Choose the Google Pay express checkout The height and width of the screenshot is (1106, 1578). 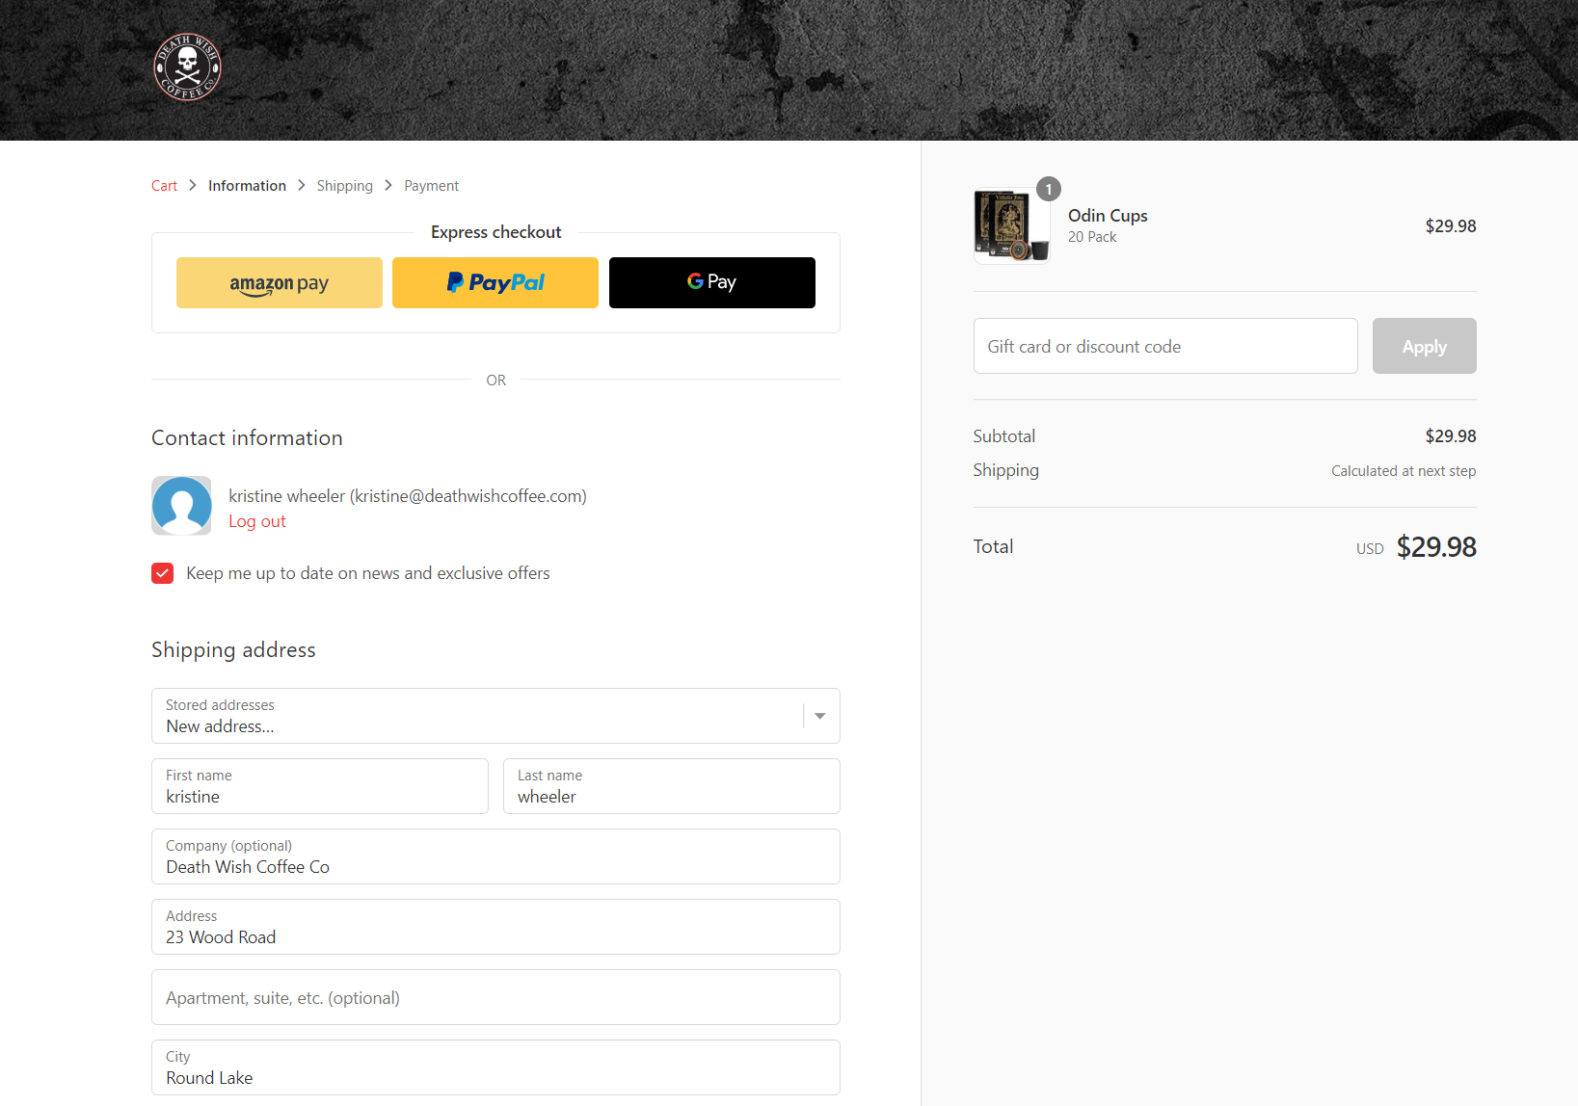(712, 283)
